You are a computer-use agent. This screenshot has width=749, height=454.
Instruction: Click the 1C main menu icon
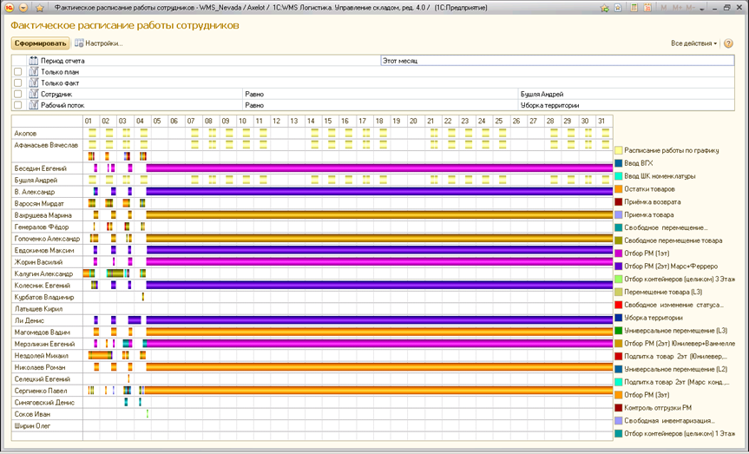pos(7,7)
